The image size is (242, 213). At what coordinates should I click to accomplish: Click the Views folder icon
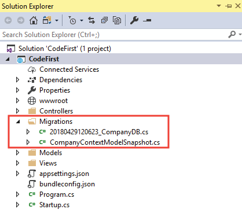coord(32,163)
